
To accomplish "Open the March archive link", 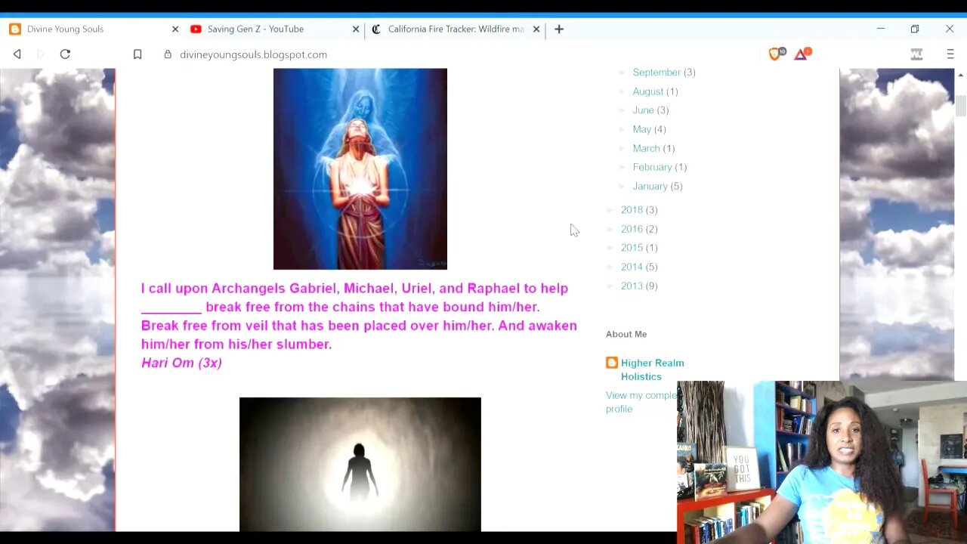I will [646, 148].
